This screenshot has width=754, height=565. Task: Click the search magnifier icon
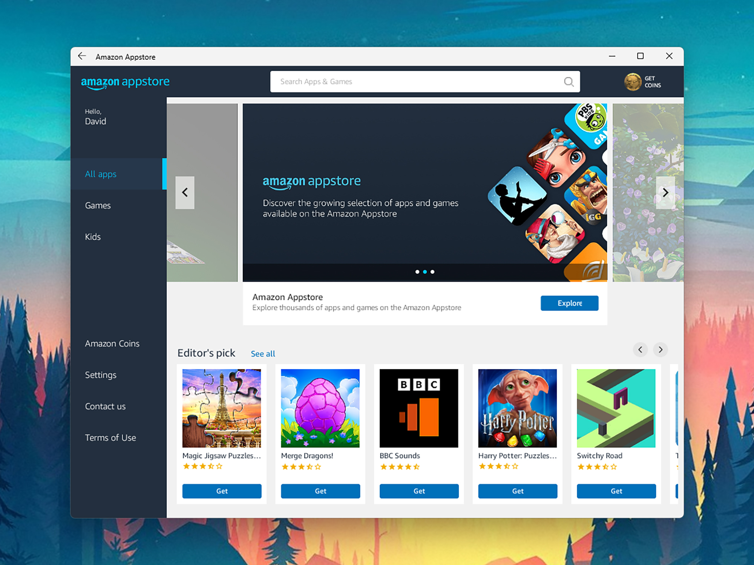tap(569, 81)
